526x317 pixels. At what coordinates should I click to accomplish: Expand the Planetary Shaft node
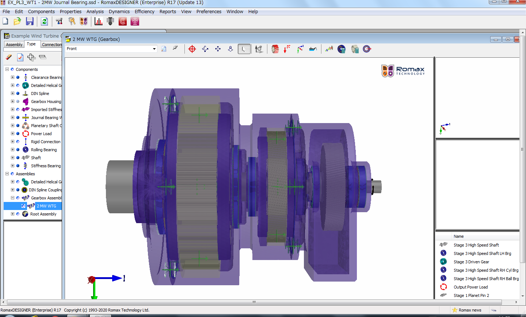click(x=12, y=126)
